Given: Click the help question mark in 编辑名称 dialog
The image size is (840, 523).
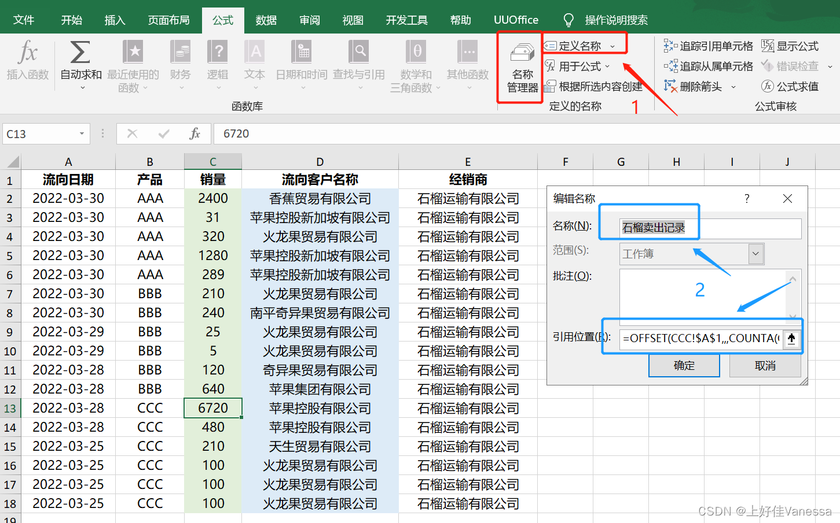Looking at the screenshot, I should 747,199.
